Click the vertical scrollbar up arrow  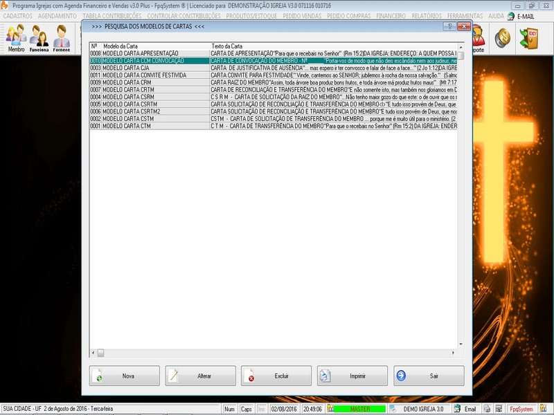[x=461, y=47]
